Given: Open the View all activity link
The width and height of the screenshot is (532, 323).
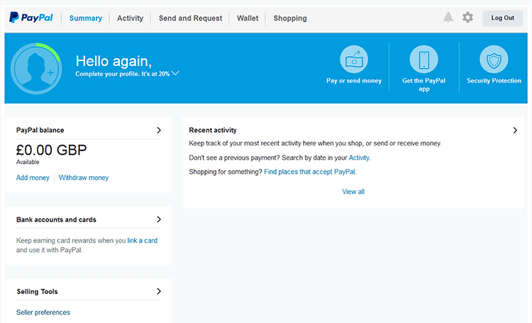Looking at the screenshot, I should (353, 192).
